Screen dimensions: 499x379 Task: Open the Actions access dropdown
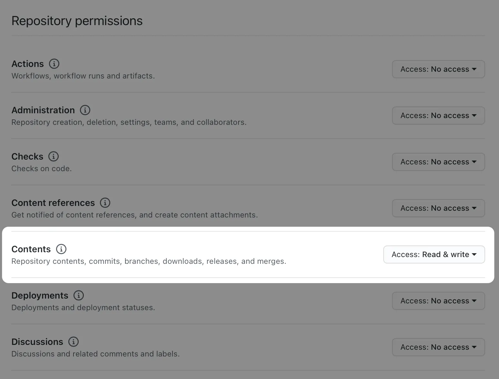438,69
